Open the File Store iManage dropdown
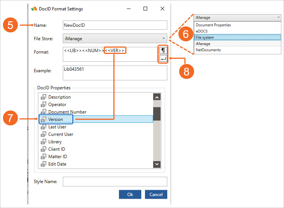Viewport: 284px width, 208px height. [115, 38]
